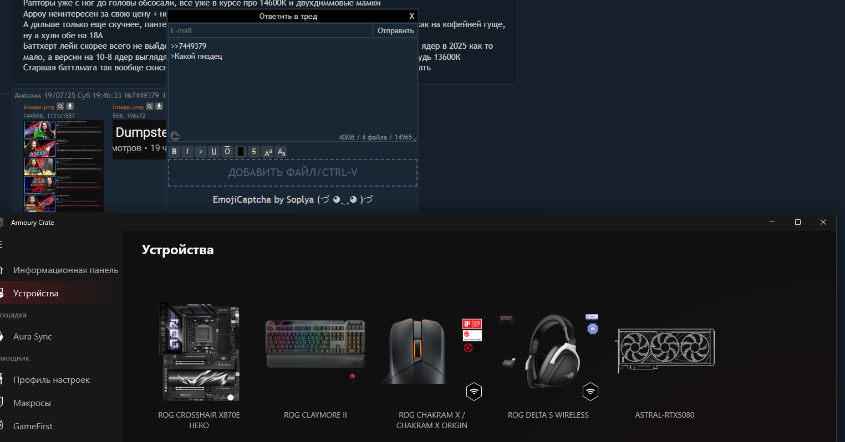Image resolution: width=845 pixels, height=442 pixels.
Task: Apply bold formatting in reply form
Action: (174, 151)
